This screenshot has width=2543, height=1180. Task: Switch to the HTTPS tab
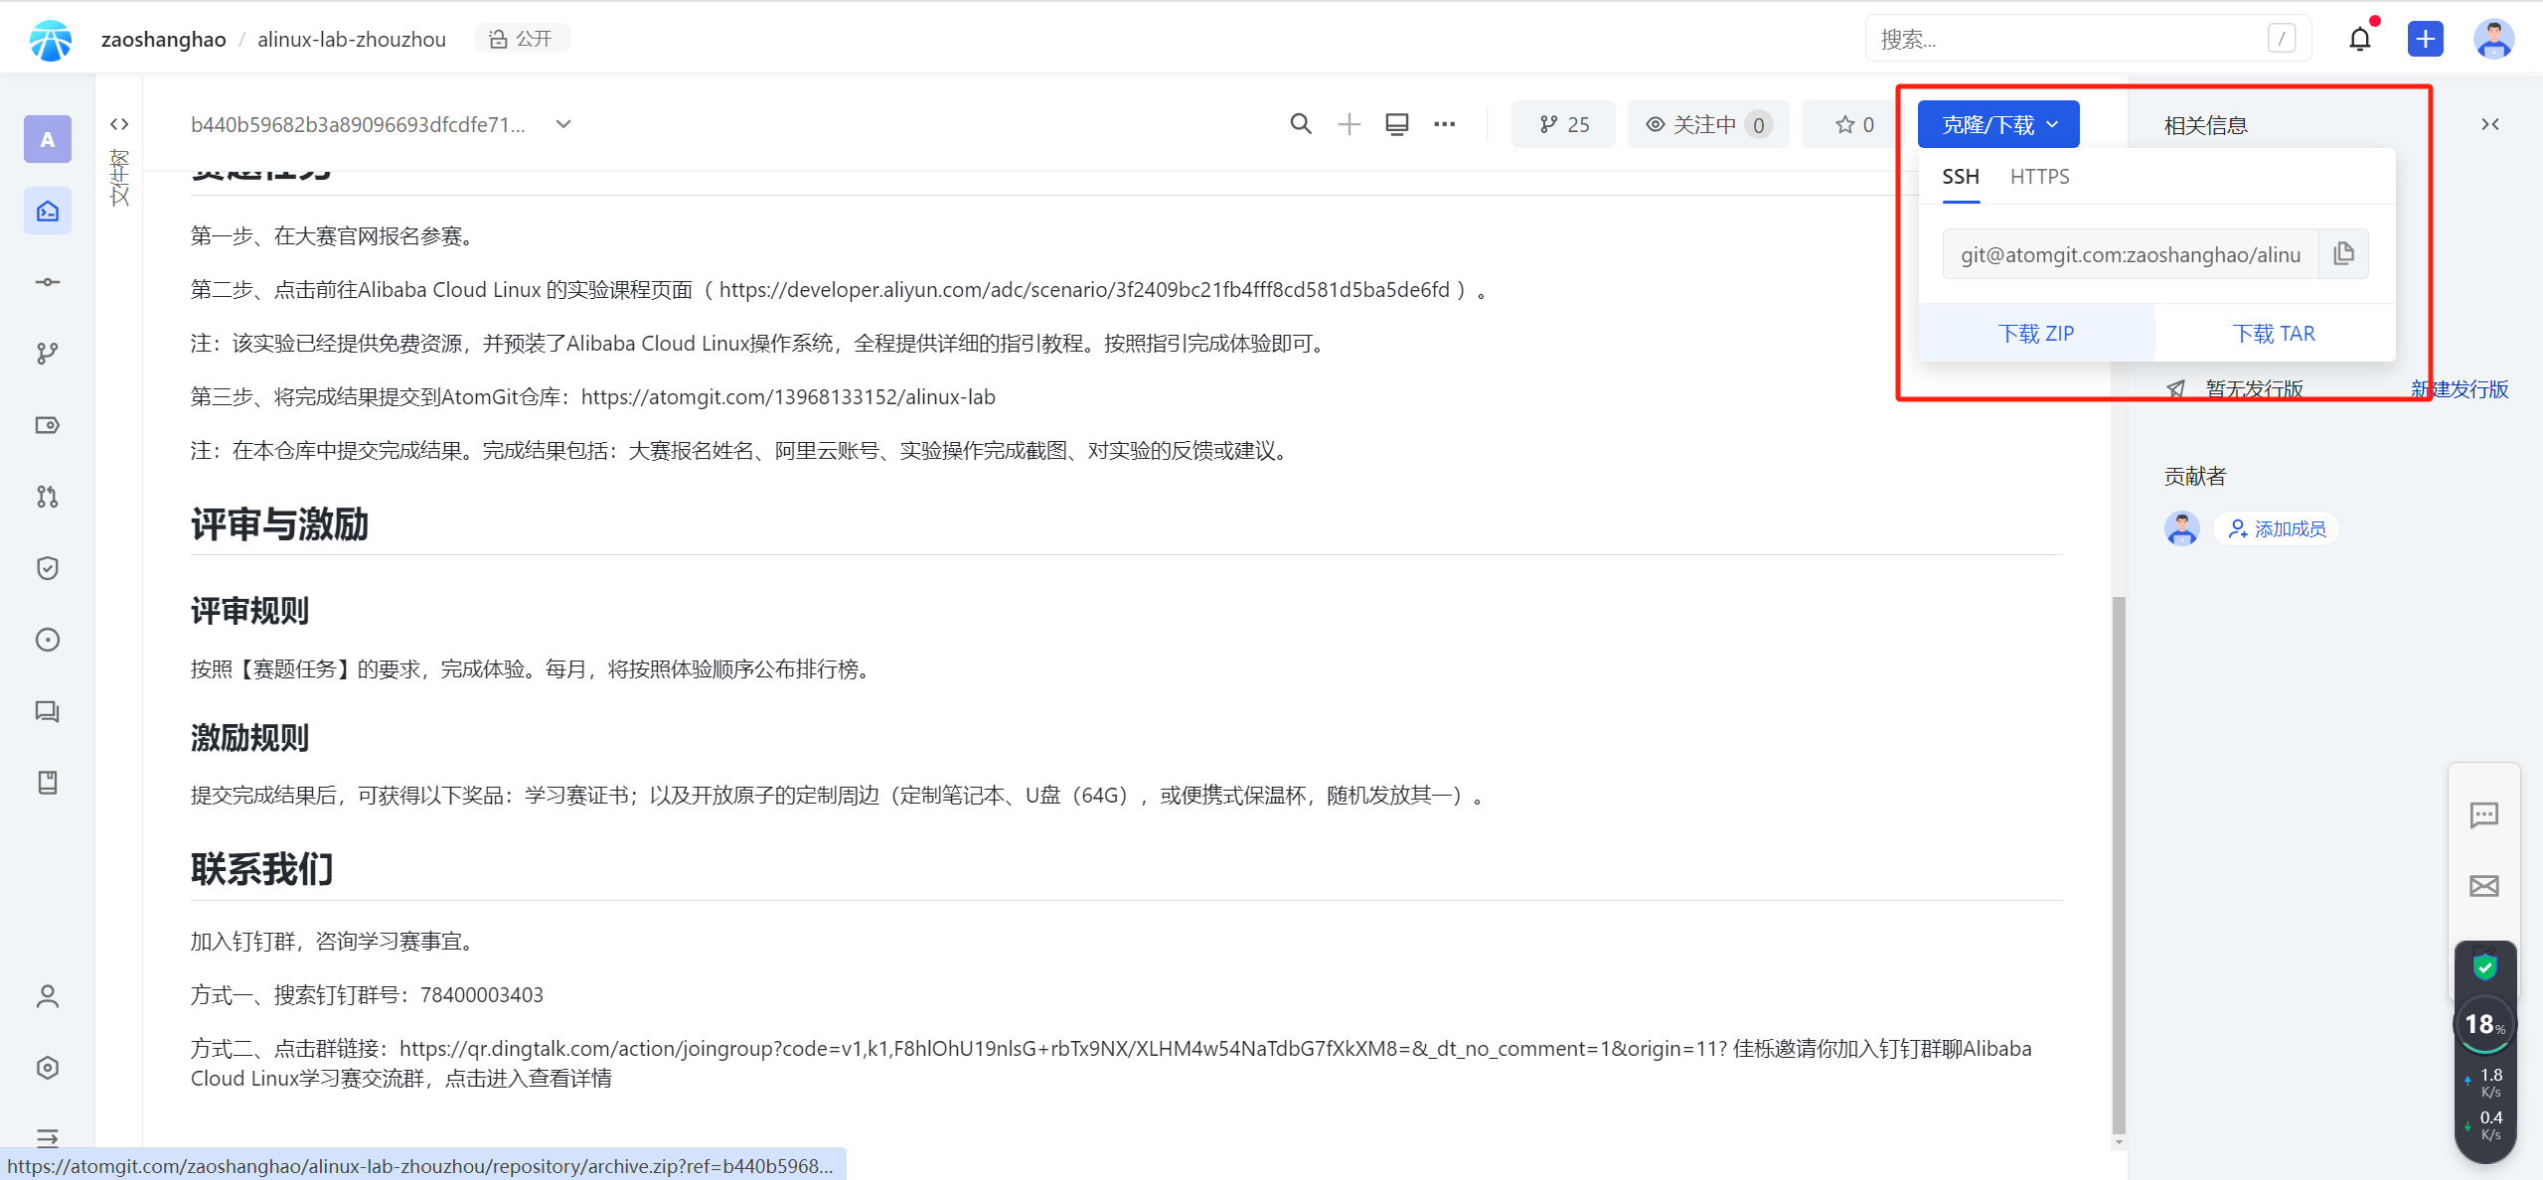(x=2039, y=177)
